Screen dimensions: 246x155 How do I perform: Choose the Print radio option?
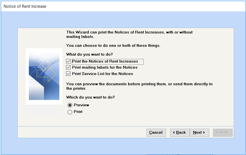(x=70, y=112)
